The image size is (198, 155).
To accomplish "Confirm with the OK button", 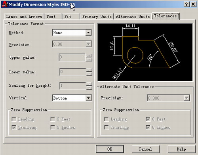I will tap(110, 149).
